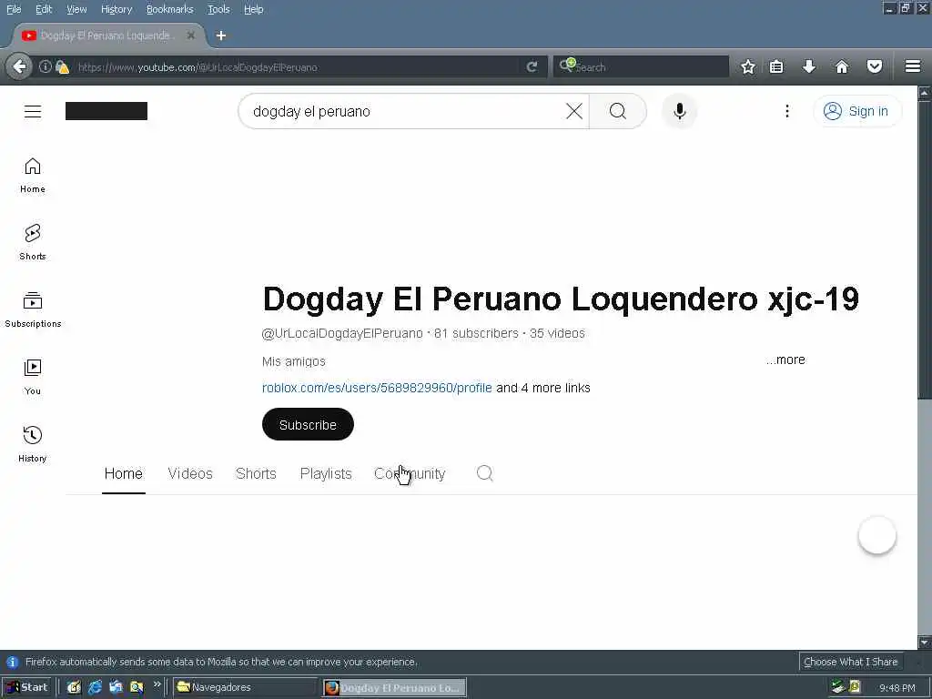Click the yellow tray notification icon
The width and height of the screenshot is (932, 699).
(856, 687)
